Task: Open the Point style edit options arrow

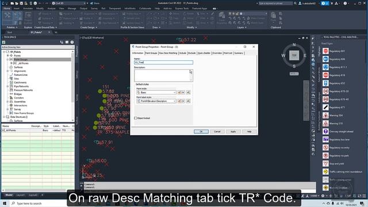Action: (x=183, y=93)
